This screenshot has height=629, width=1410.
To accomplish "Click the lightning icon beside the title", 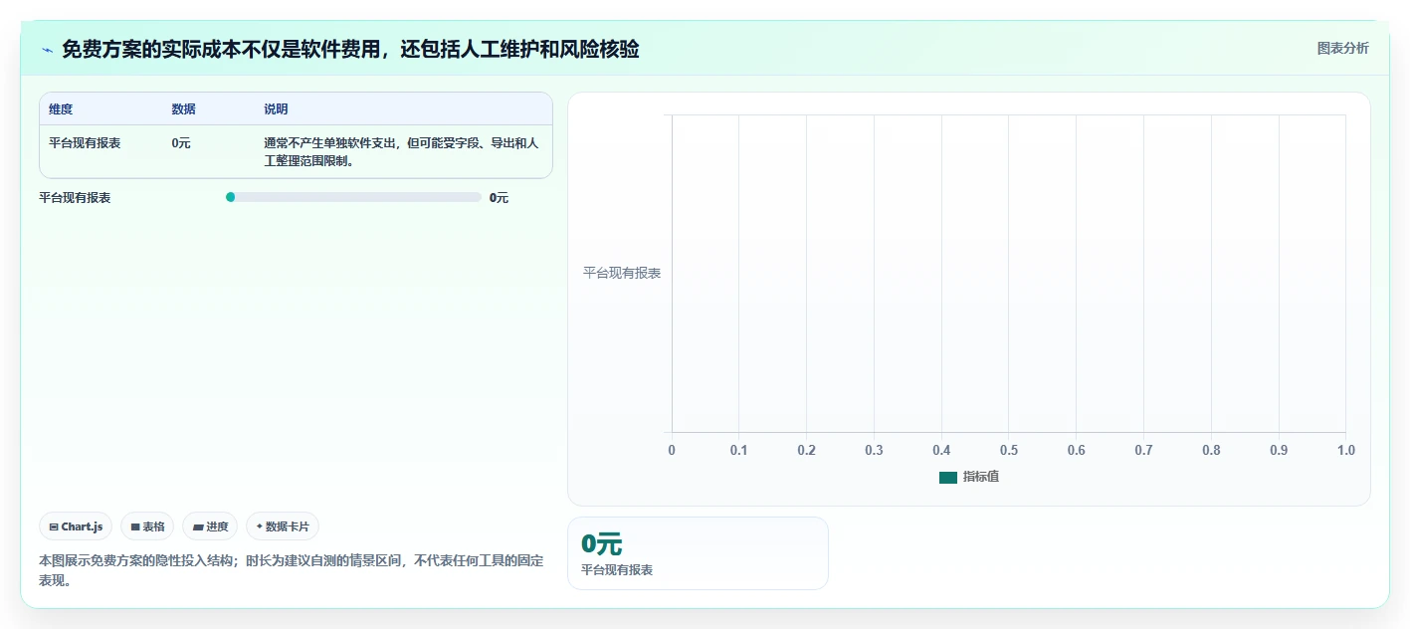I will (x=47, y=50).
